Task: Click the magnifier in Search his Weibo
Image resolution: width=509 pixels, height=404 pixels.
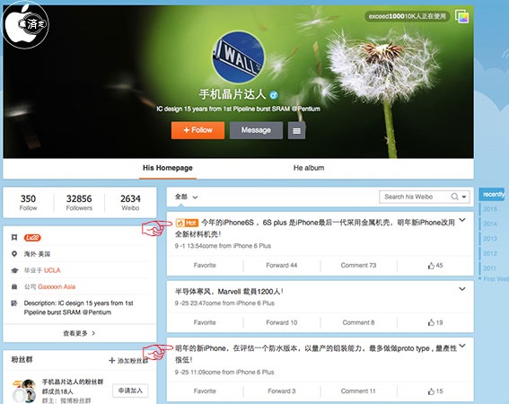Action: pos(454,197)
